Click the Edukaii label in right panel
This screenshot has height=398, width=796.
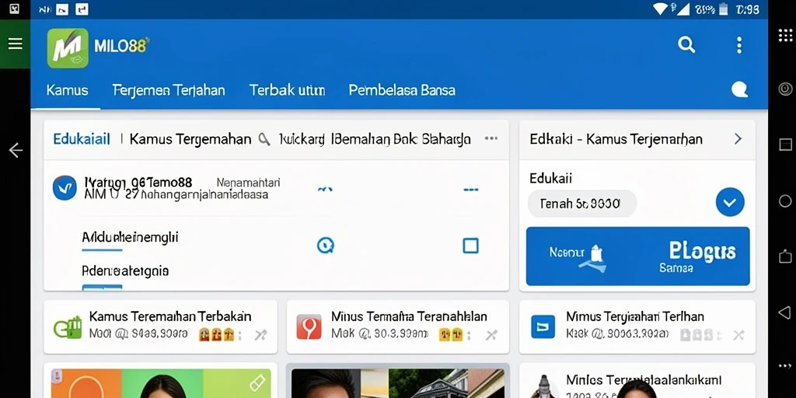click(551, 178)
